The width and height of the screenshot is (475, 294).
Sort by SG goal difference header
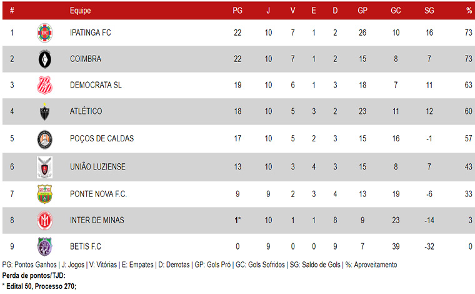point(429,11)
